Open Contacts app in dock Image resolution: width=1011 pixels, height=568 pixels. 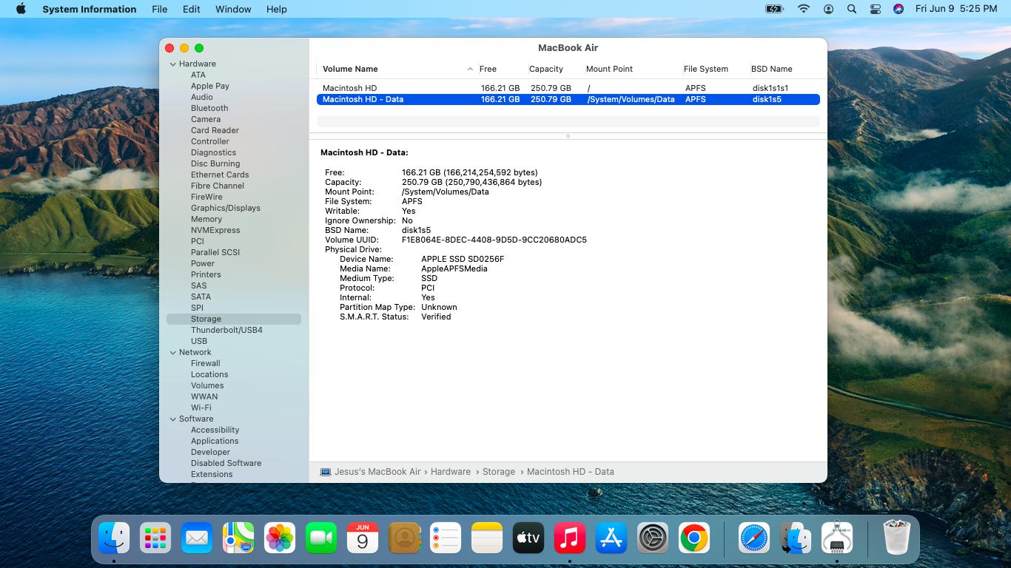point(404,538)
